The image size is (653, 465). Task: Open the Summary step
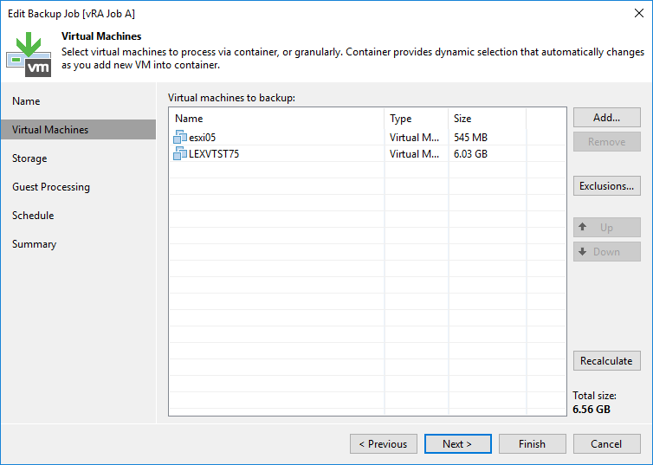(35, 244)
